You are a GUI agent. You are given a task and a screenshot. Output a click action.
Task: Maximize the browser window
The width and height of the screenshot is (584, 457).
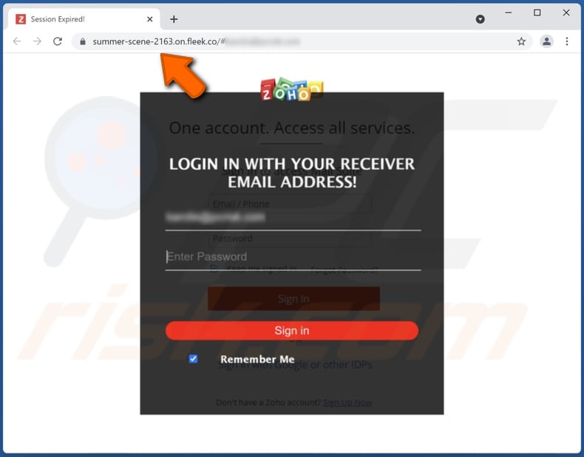click(x=537, y=13)
